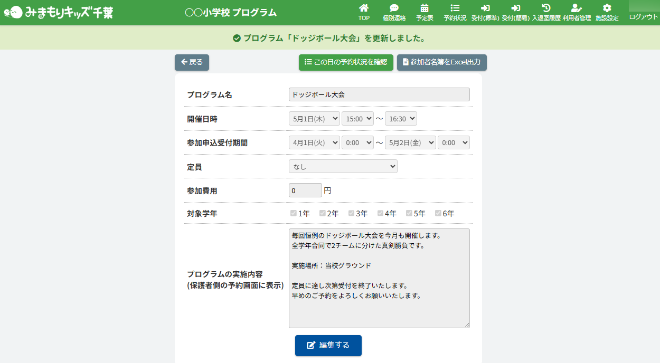Click the 編集する button

(x=328, y=345)
